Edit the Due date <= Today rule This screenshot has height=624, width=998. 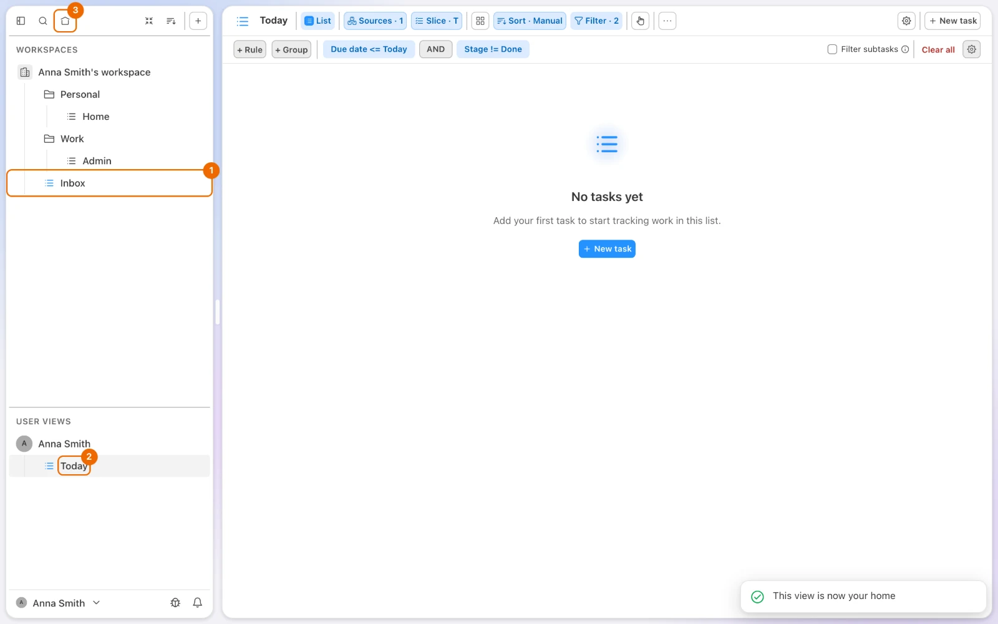(369, 49)
